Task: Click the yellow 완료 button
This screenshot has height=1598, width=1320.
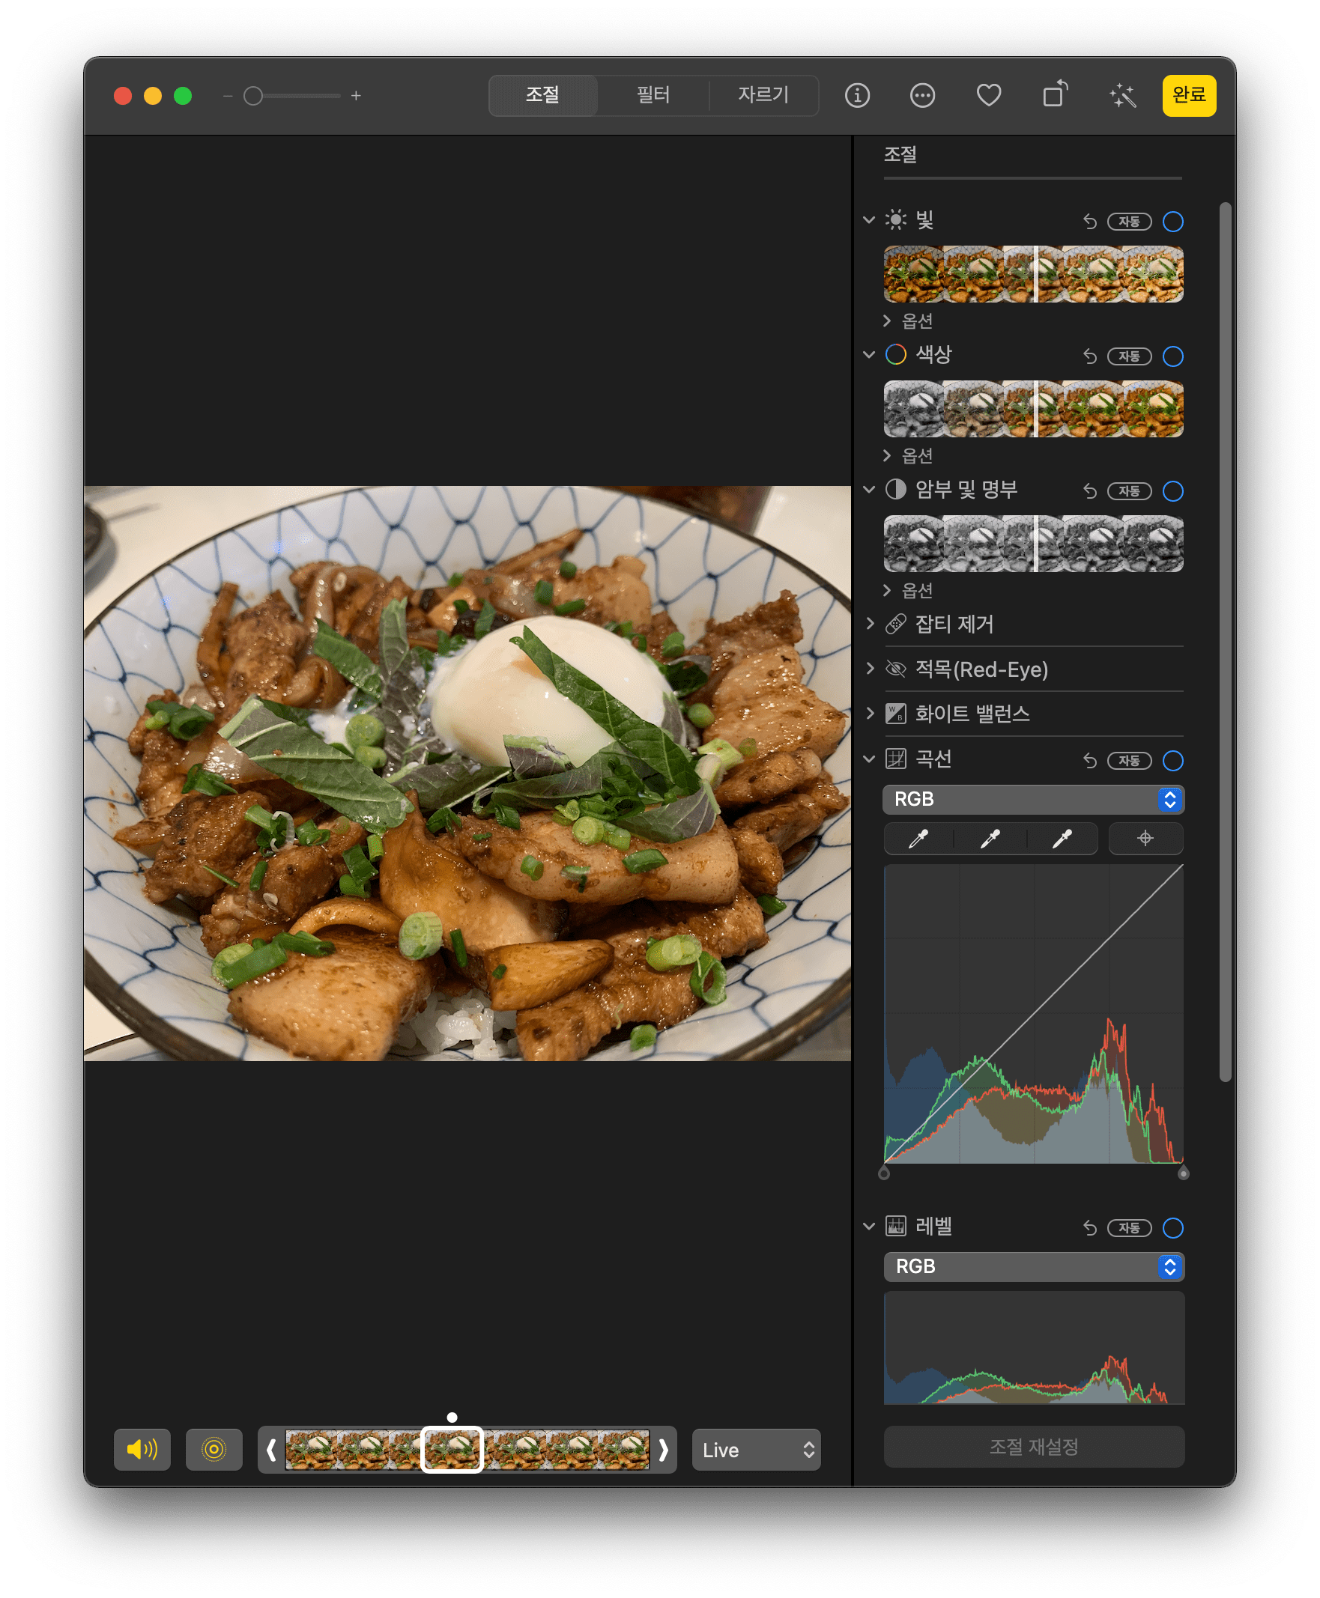Action: click(x=1188, y=96)
